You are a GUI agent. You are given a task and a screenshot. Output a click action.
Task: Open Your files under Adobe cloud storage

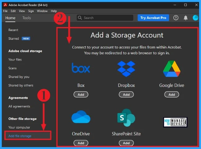15,60
